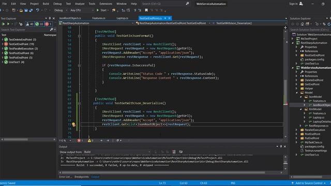The height and width of the screenshot is (186, 331).
Task: Click Add to Source Control button
Action: pos(309,183)
